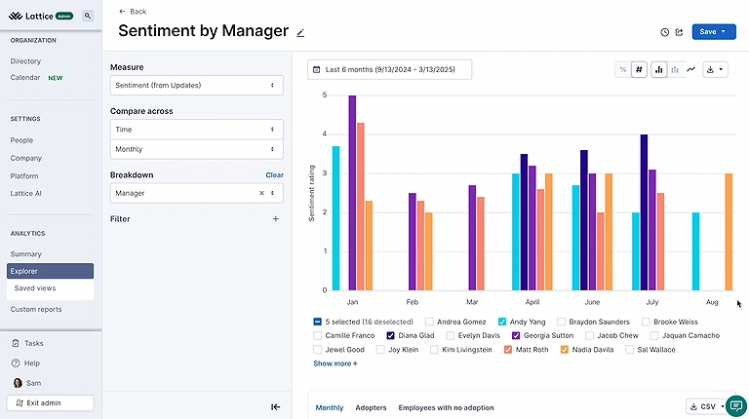The height and width of the screenshot is (419, 749).
Task: Switch to percentage display mode
Action: (623, 70)
